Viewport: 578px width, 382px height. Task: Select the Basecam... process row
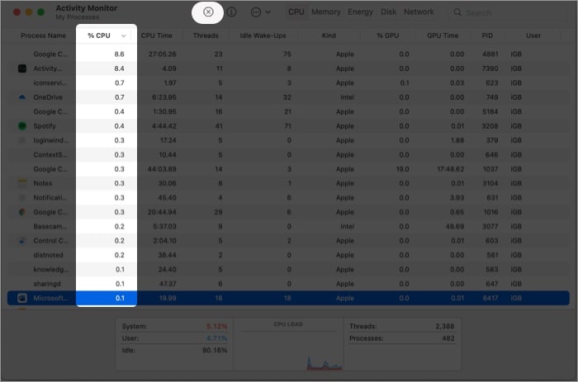pyautogui.click(x=289, y=226)
